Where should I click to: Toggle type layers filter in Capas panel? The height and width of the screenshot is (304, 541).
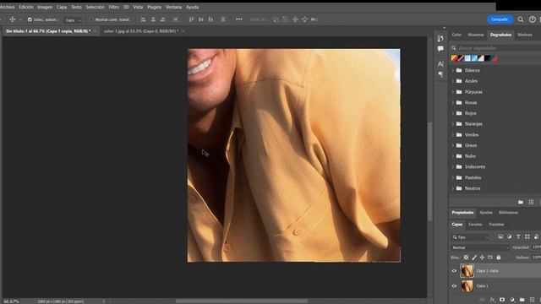pyautogui.click(x=518, y=236)
